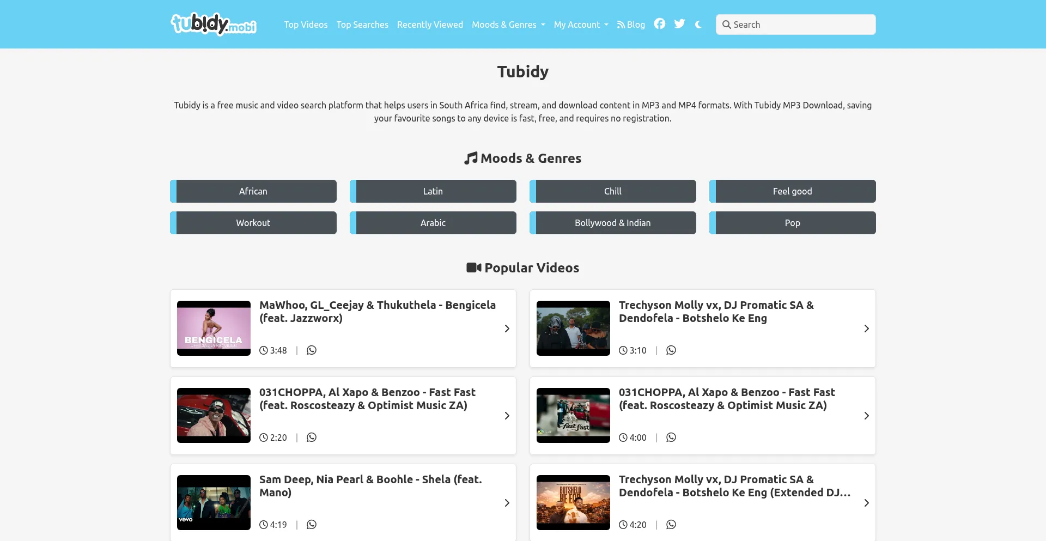This screenshot has width=1046, height=541.
Task: Select the Chill mood button
Action: coord(613,191)
